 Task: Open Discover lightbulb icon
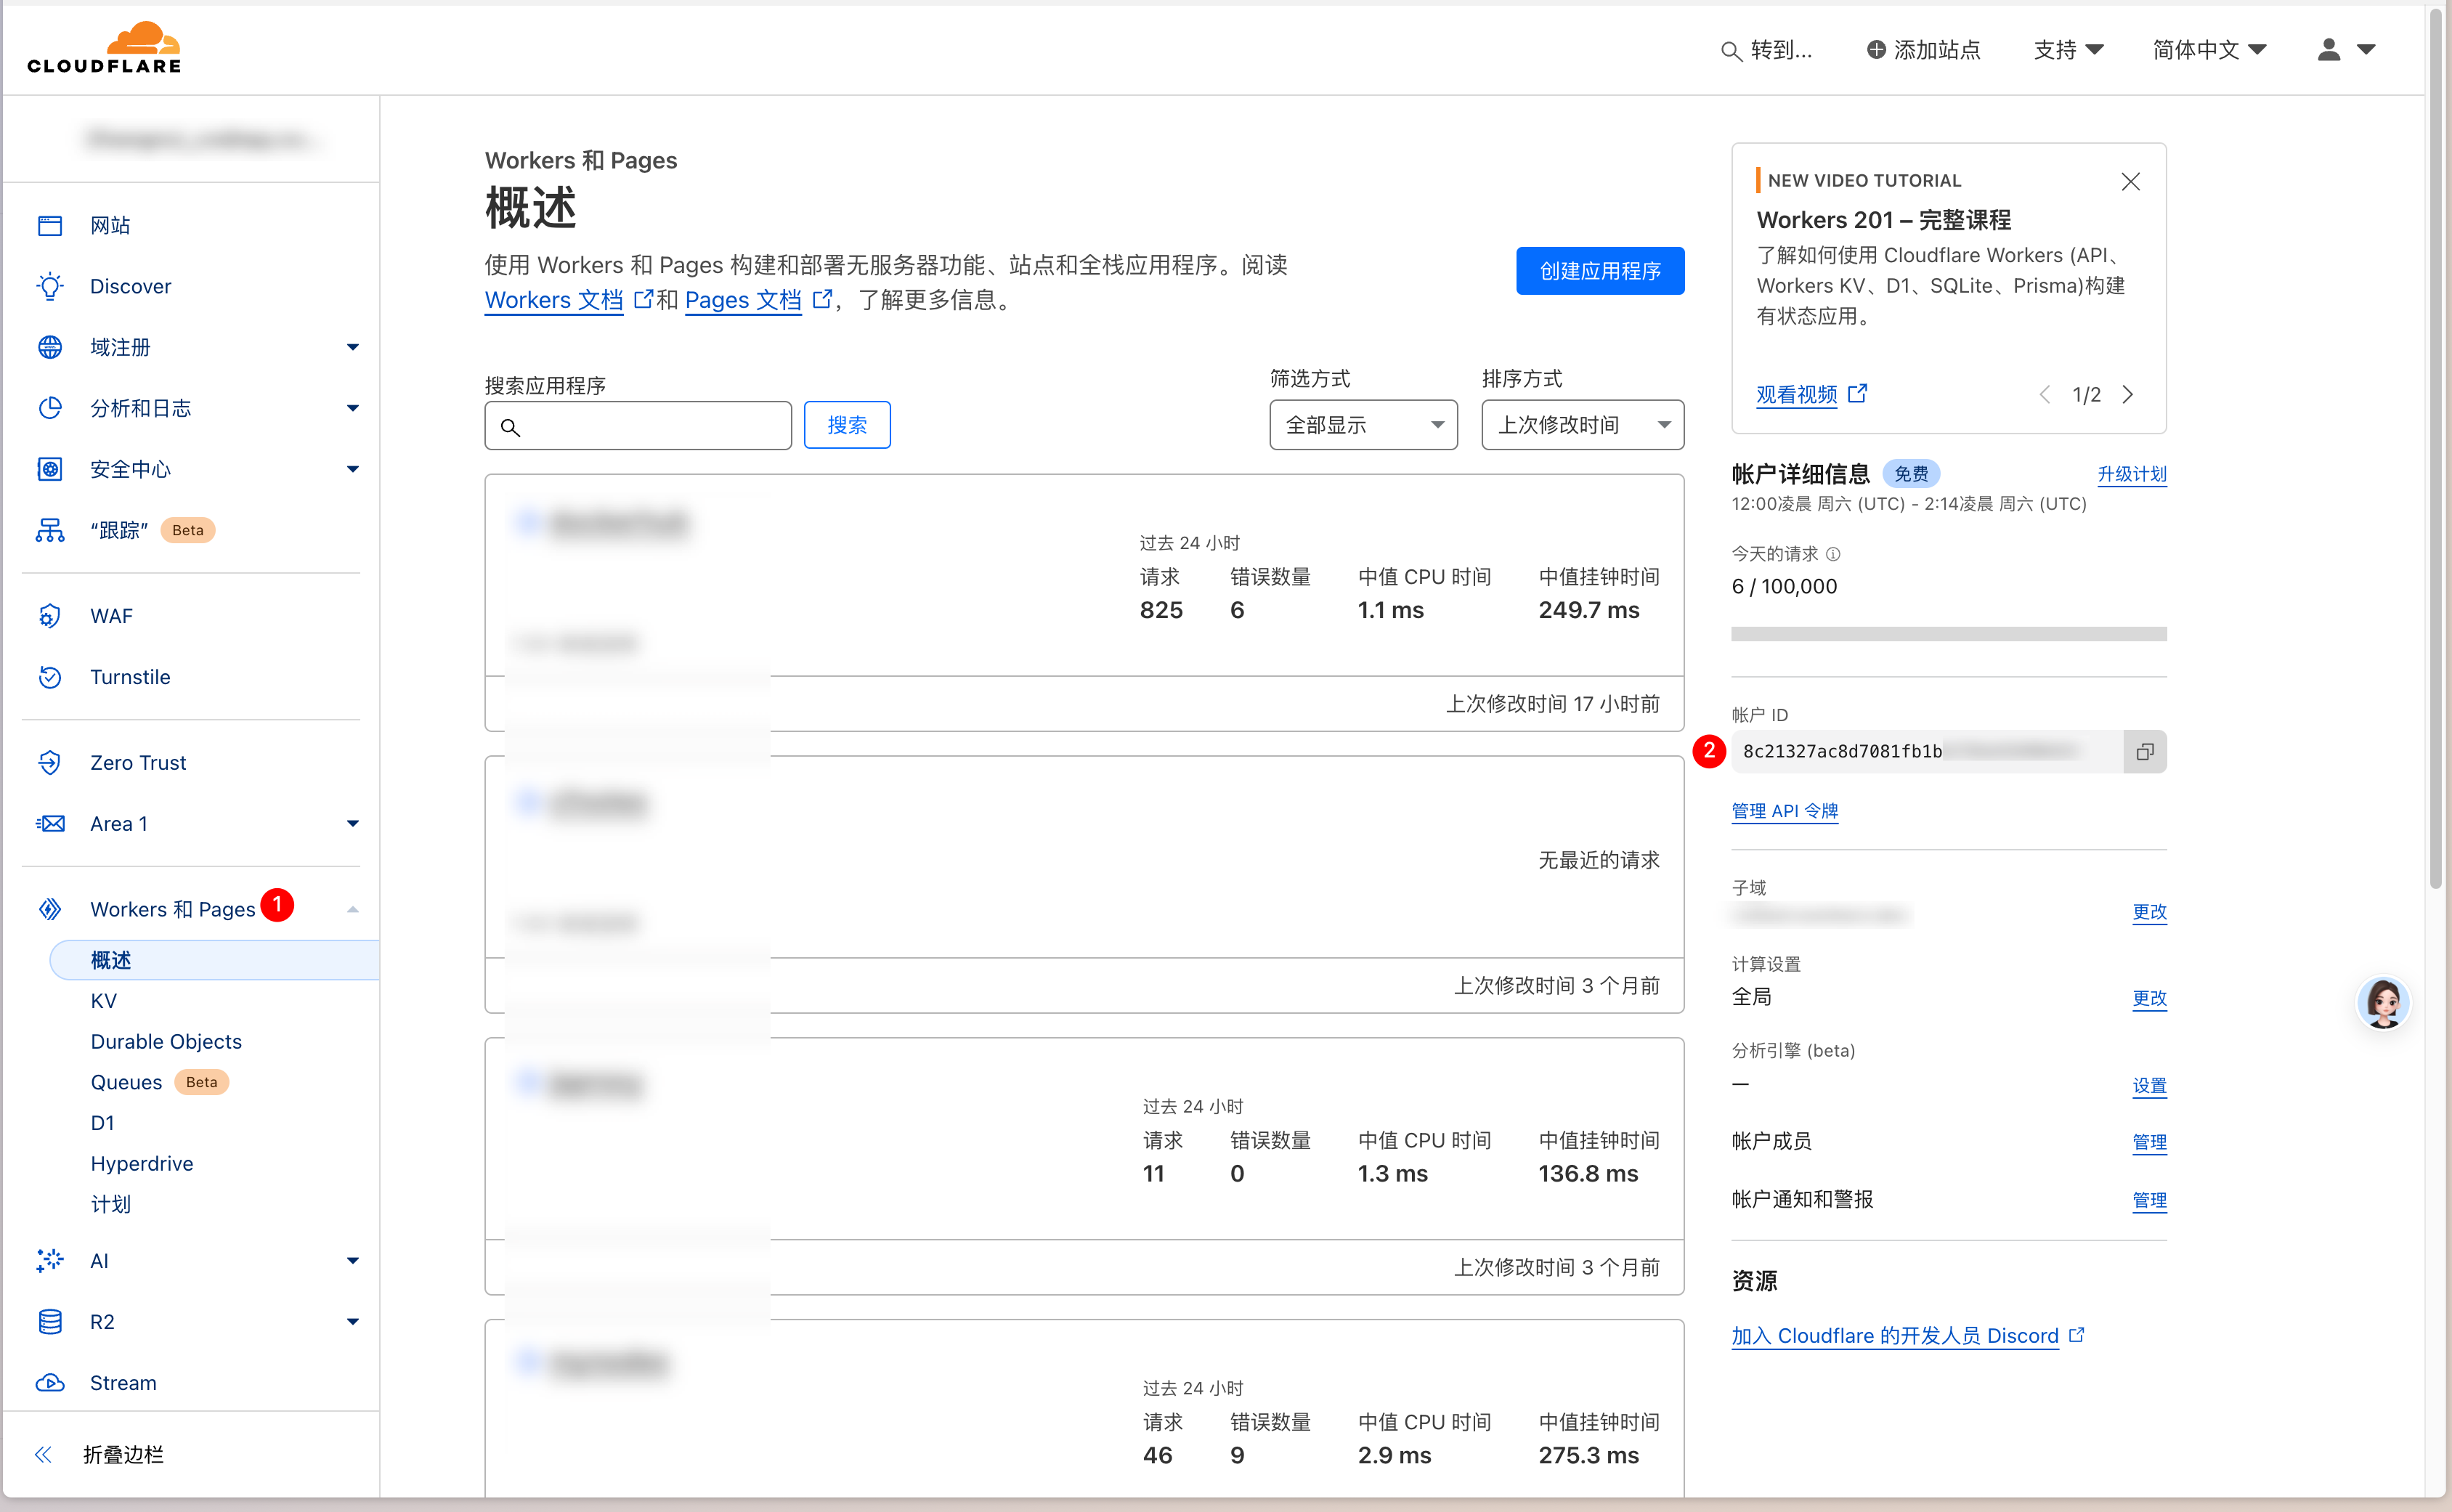[50, 286]
